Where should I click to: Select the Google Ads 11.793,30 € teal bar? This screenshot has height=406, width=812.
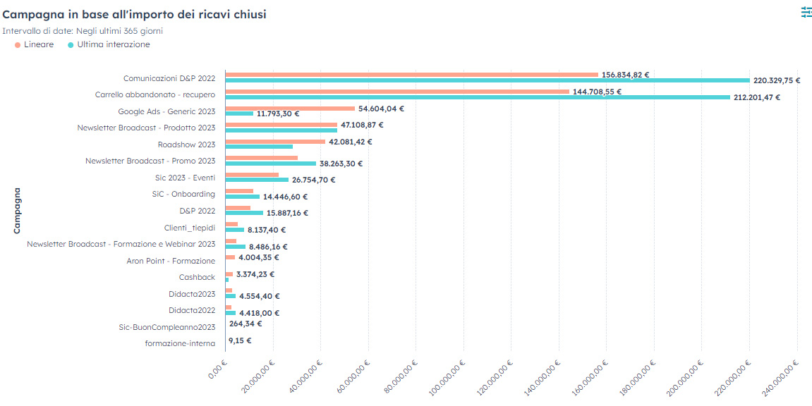pos(239,113)
